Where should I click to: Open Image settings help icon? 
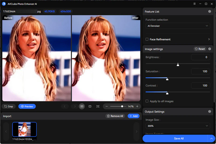[x=210, y=49]
